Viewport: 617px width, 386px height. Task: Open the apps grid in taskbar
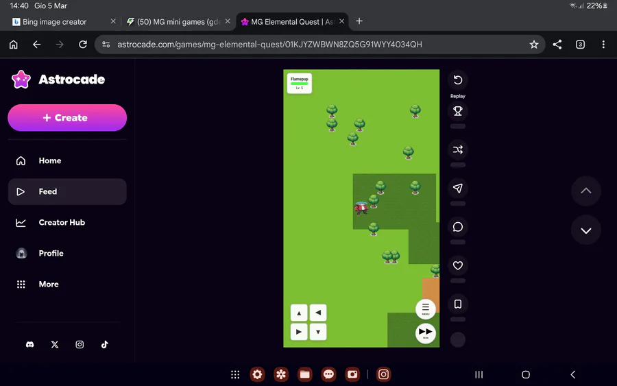(235, 374)
